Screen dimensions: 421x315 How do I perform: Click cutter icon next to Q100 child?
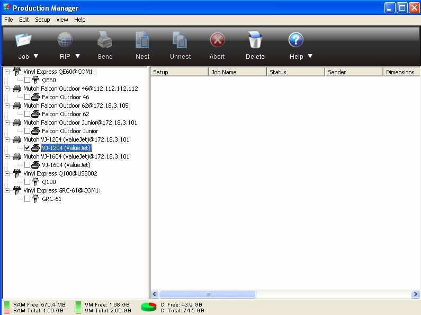(x=35, y=182)
